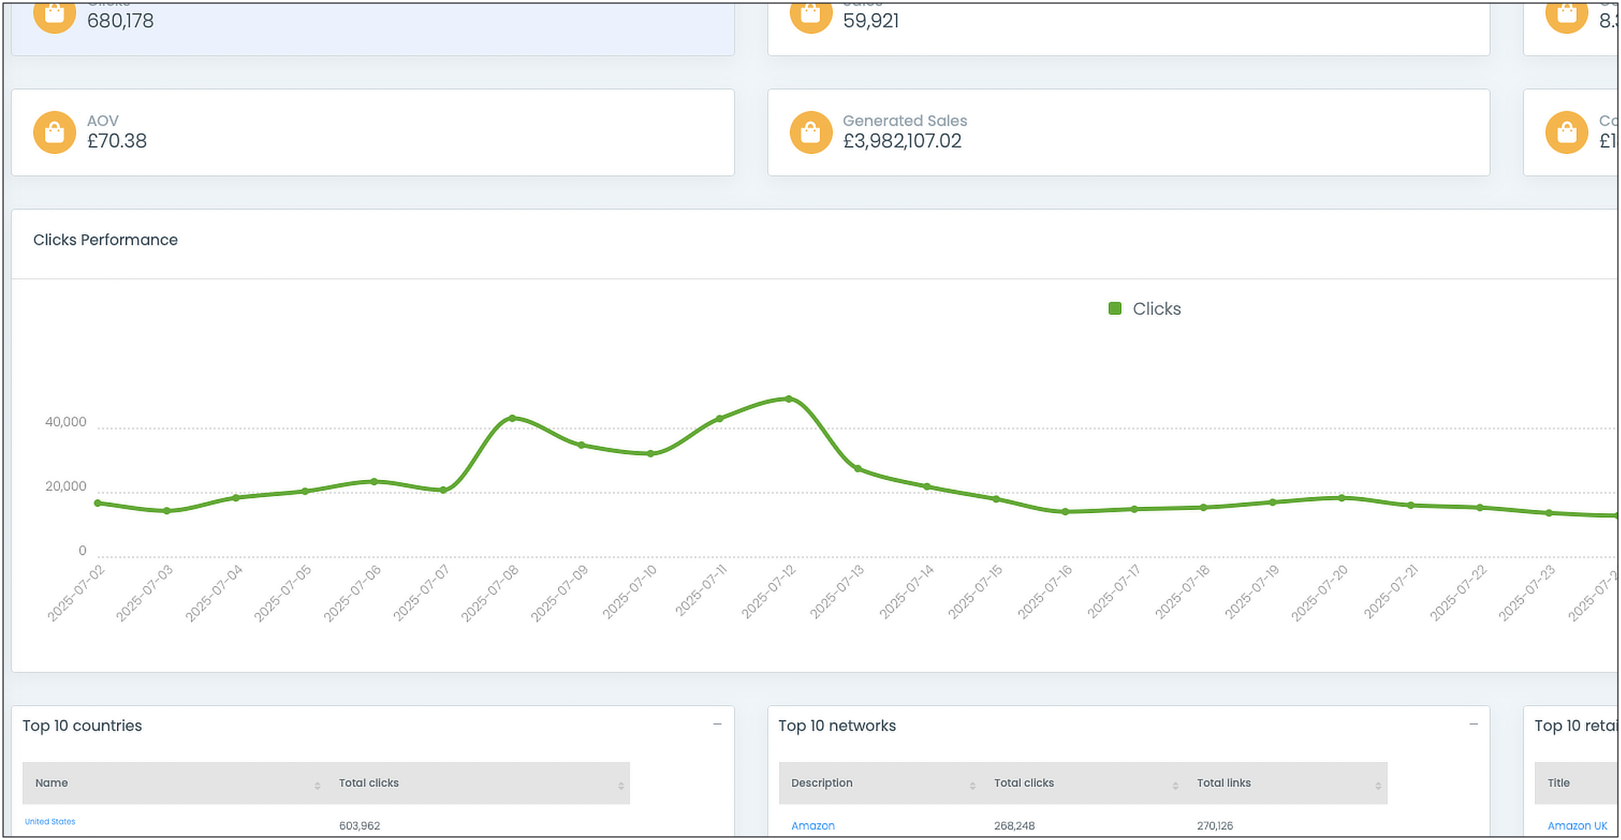Click the shopping bag icon on the Sales card
The width and height of the screenshot is (1621, 840).
[810, 15]
